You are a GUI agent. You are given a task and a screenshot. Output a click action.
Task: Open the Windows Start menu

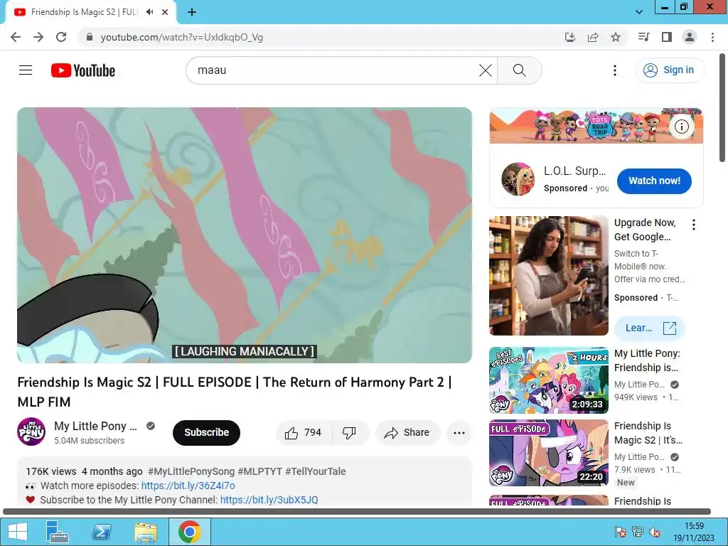pos(17,532)
